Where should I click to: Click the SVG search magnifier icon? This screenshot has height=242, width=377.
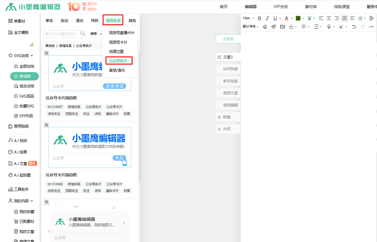point(83,34)
